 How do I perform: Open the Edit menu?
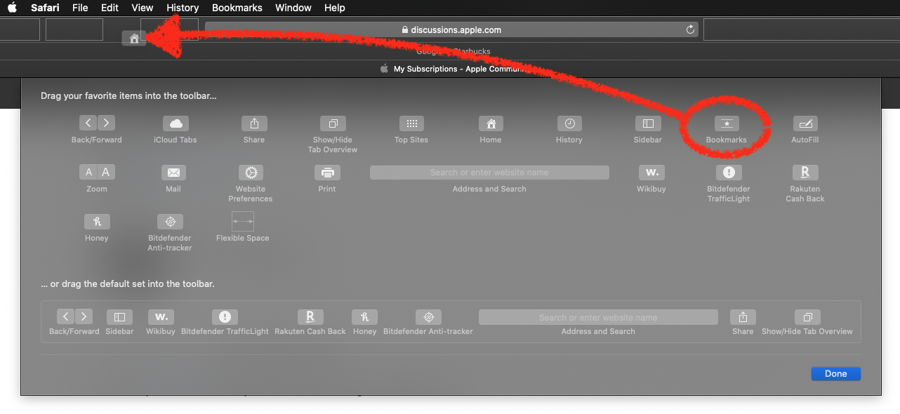pyautogui.click(x=110, y=8)
